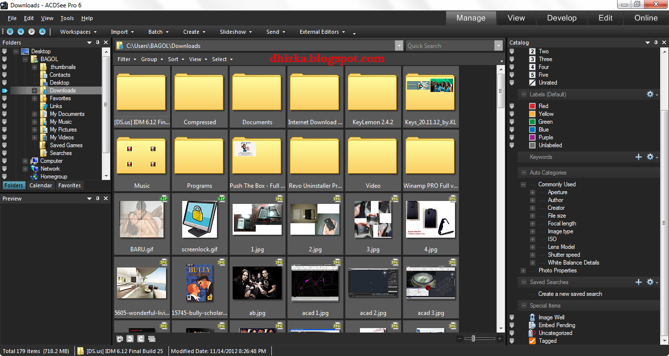The height and width of the screenshot is (356, 669).
Task: Navigate back with the left arrow icon
Action: click(21, 32)
